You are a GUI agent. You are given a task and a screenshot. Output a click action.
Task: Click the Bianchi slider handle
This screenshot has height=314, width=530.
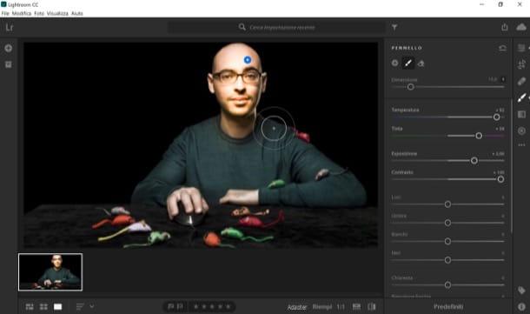447,241
